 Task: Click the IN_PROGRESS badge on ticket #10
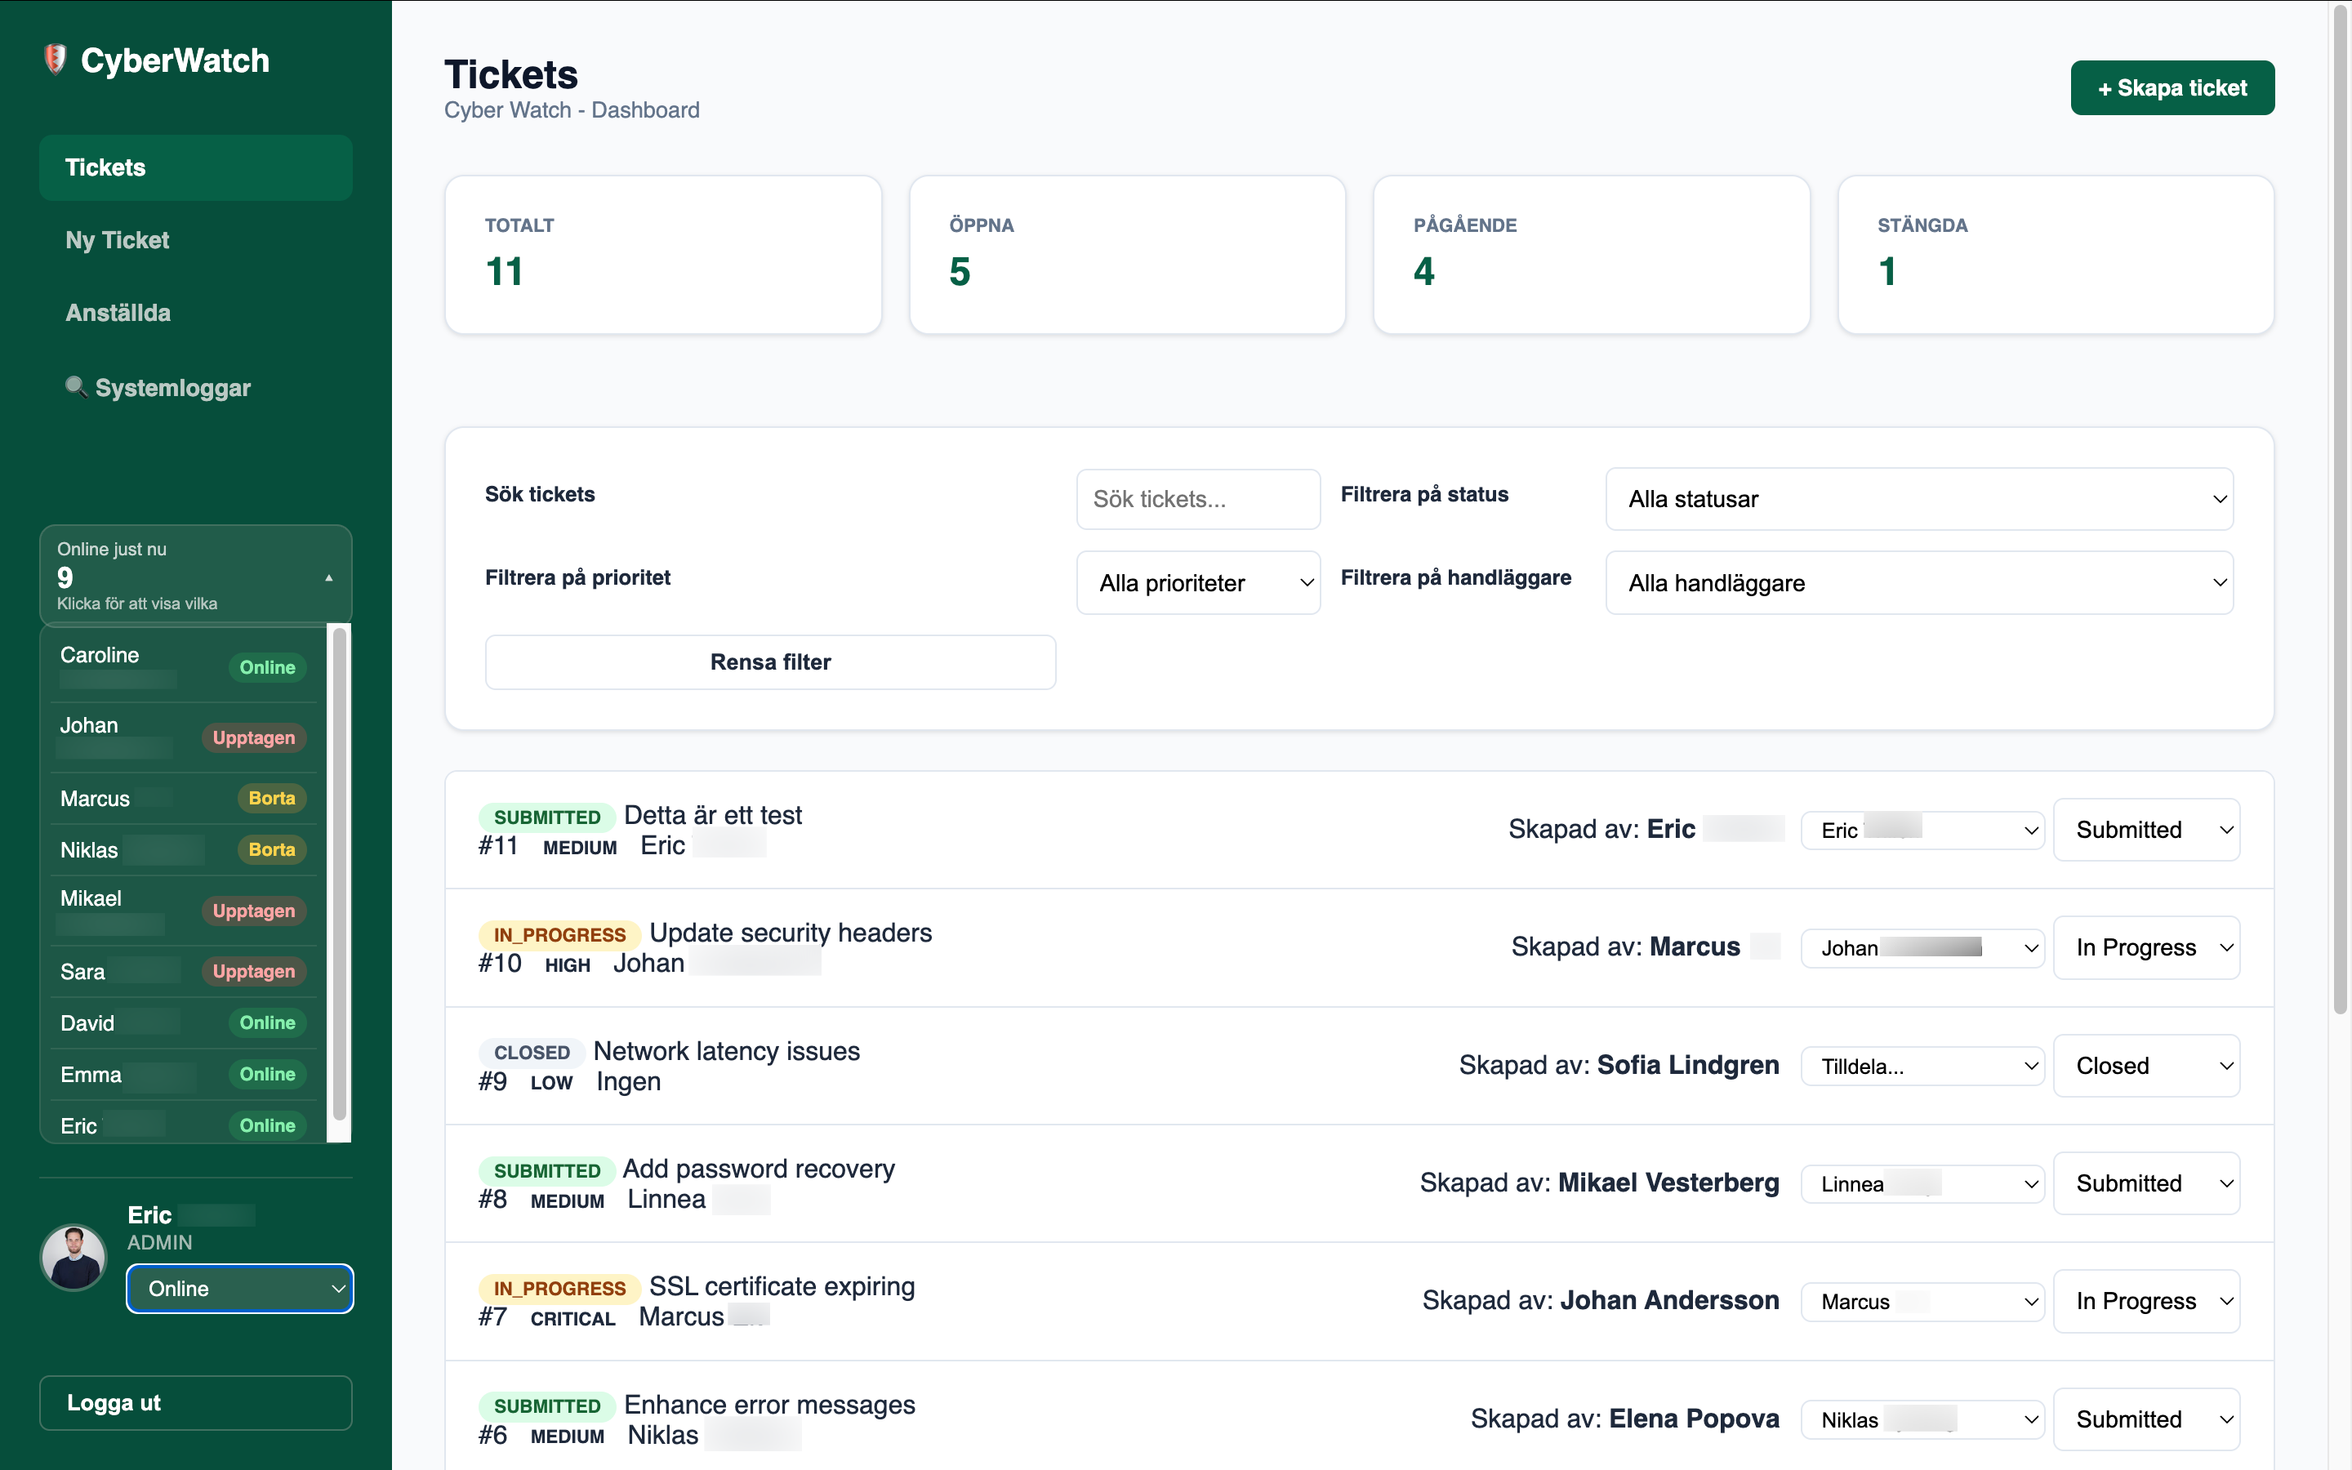[x=559, y=934]
